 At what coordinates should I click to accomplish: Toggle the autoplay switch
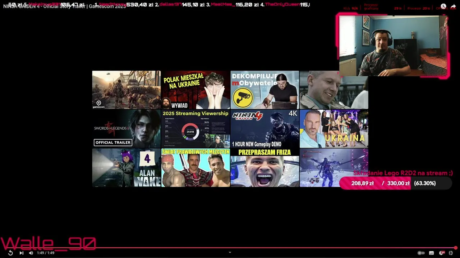click(x=421, y=253)
